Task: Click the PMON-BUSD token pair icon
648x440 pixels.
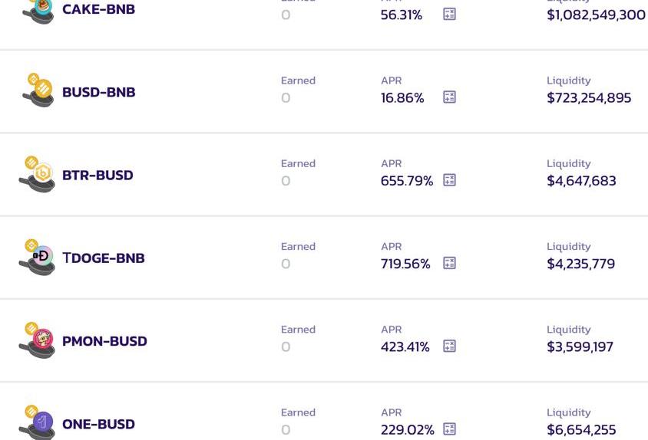Action: pos(38,340)
